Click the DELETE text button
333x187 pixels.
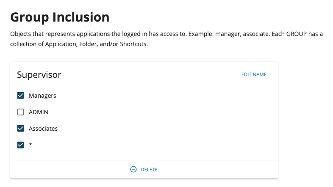click(149, 170)
